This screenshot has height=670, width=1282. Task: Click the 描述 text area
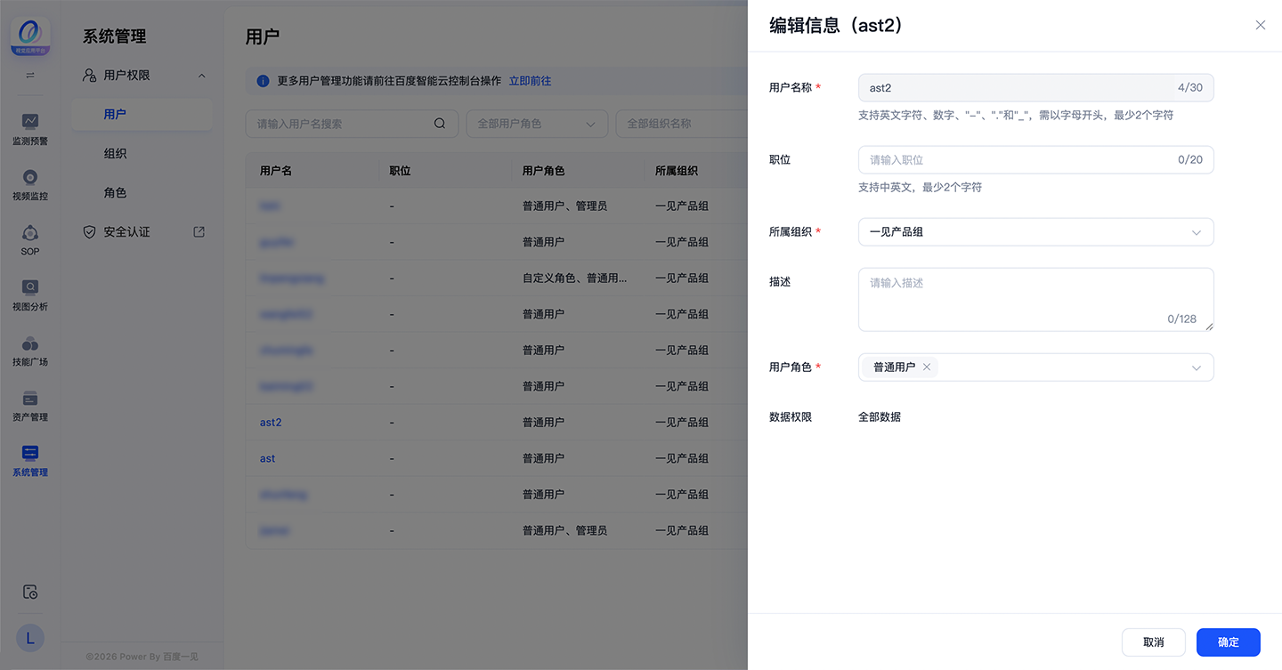pyautogui.click(x=1035, y=300)
